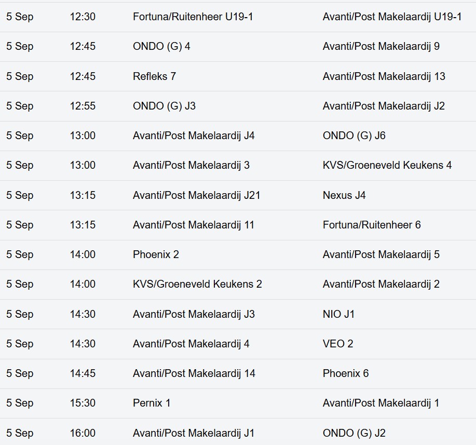
Task: Open the 13:00 Avanti/Post Makelaardij J4 match
Action: [x=238, y=136]
